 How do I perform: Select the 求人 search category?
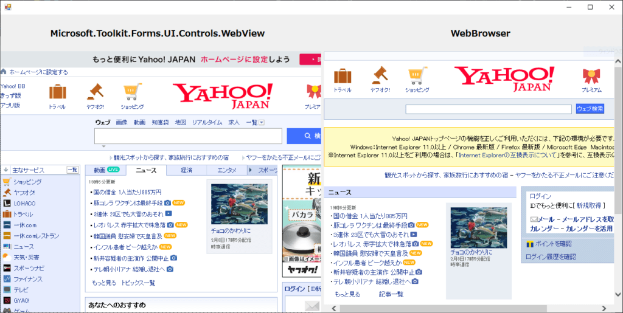pos(234,122)
